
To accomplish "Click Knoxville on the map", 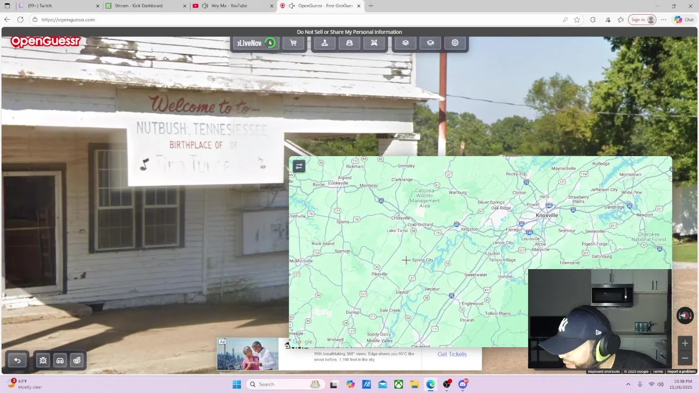I will coord(547,216).
